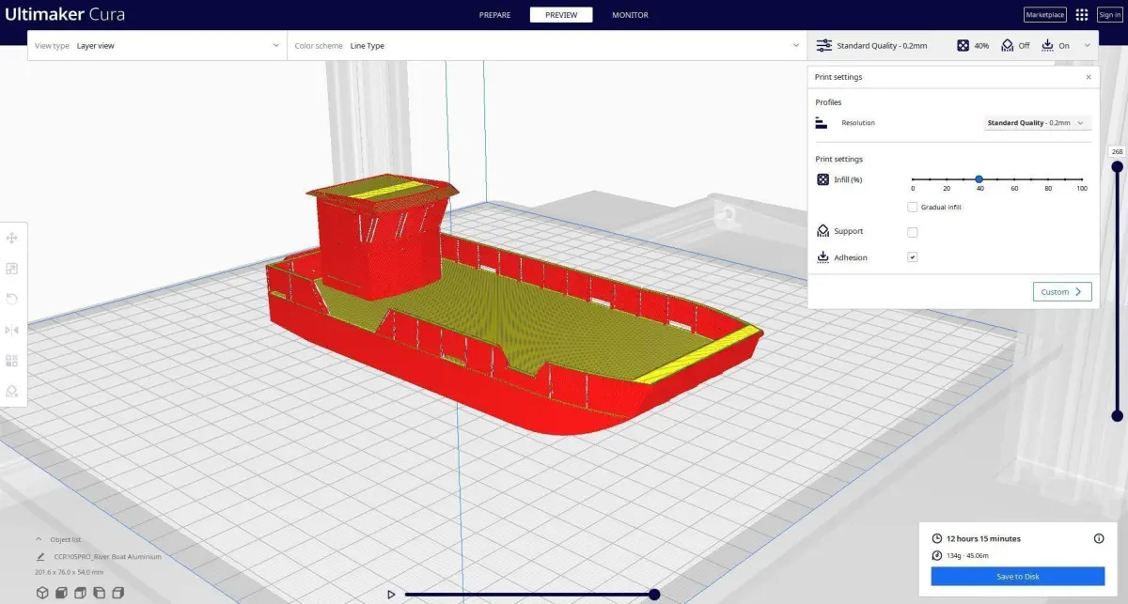This screenshot has height=604, width=1128.
Task: Switch to the MONITOR stage
Action: (630, 15)
